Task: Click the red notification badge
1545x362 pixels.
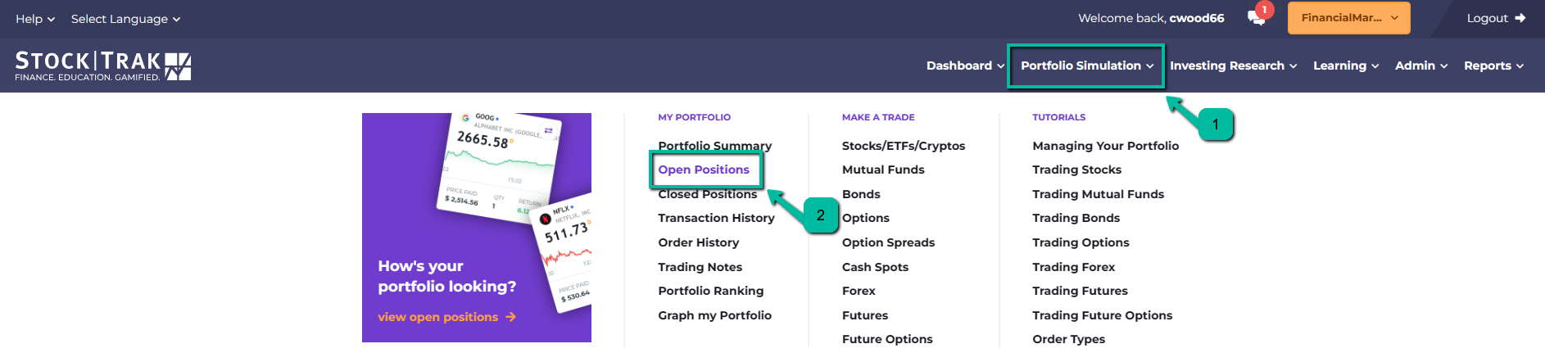Action: point(1265,10)
